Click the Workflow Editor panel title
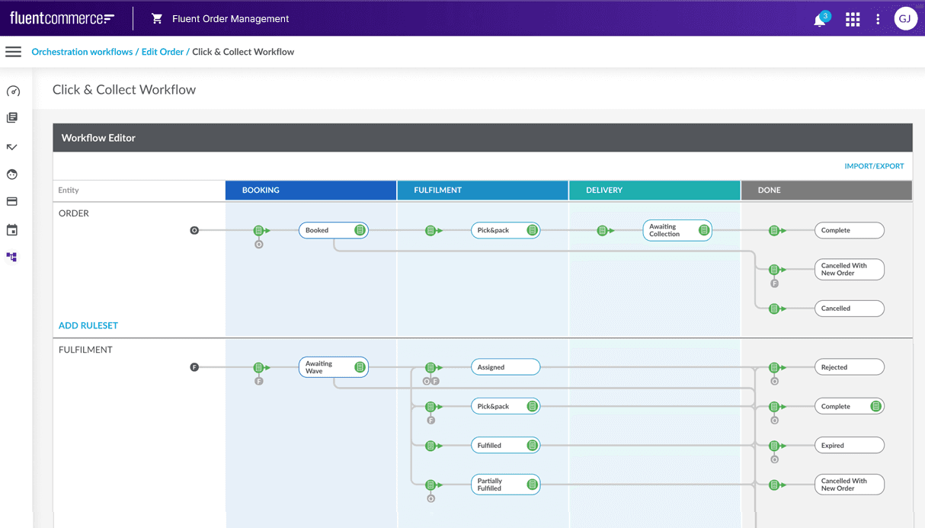925x528 pixels. (98, 138)
